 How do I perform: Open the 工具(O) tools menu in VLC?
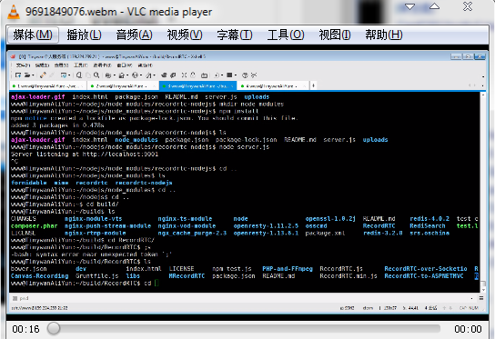pyautogui.click(x=286, y=35)
